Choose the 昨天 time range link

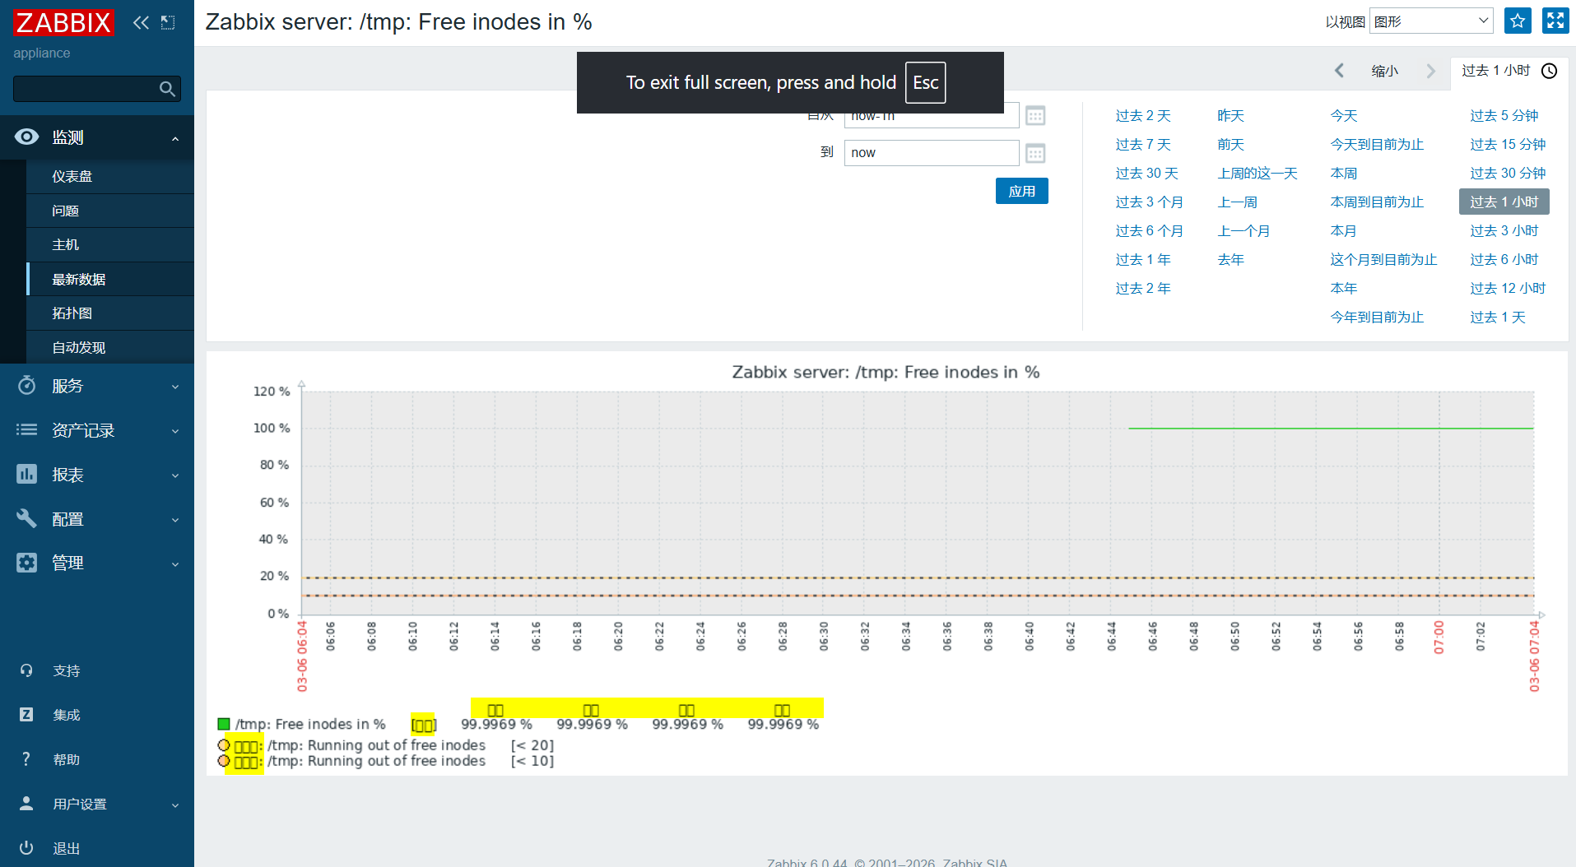pos(1230,115)
